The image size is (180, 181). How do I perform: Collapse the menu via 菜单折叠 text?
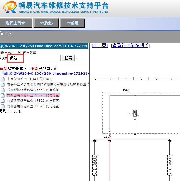[30, 52]
